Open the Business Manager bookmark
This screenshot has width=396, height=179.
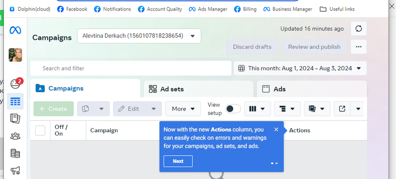pos(288,9)
